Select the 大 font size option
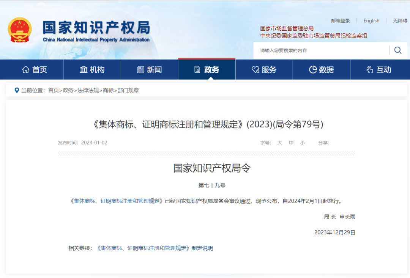410x278 pixels. click(x=280, y=143)
